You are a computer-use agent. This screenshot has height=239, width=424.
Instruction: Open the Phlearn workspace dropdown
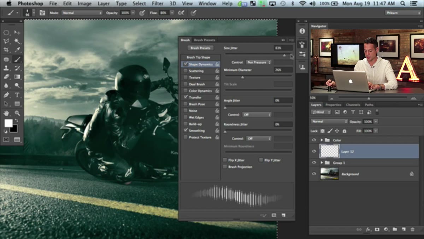point(403,13)
